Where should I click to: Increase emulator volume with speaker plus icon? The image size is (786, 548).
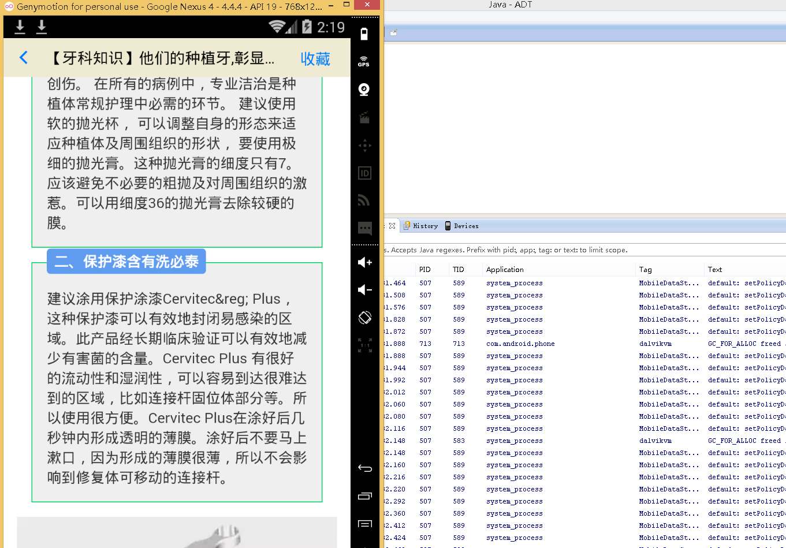click(364, 262)
